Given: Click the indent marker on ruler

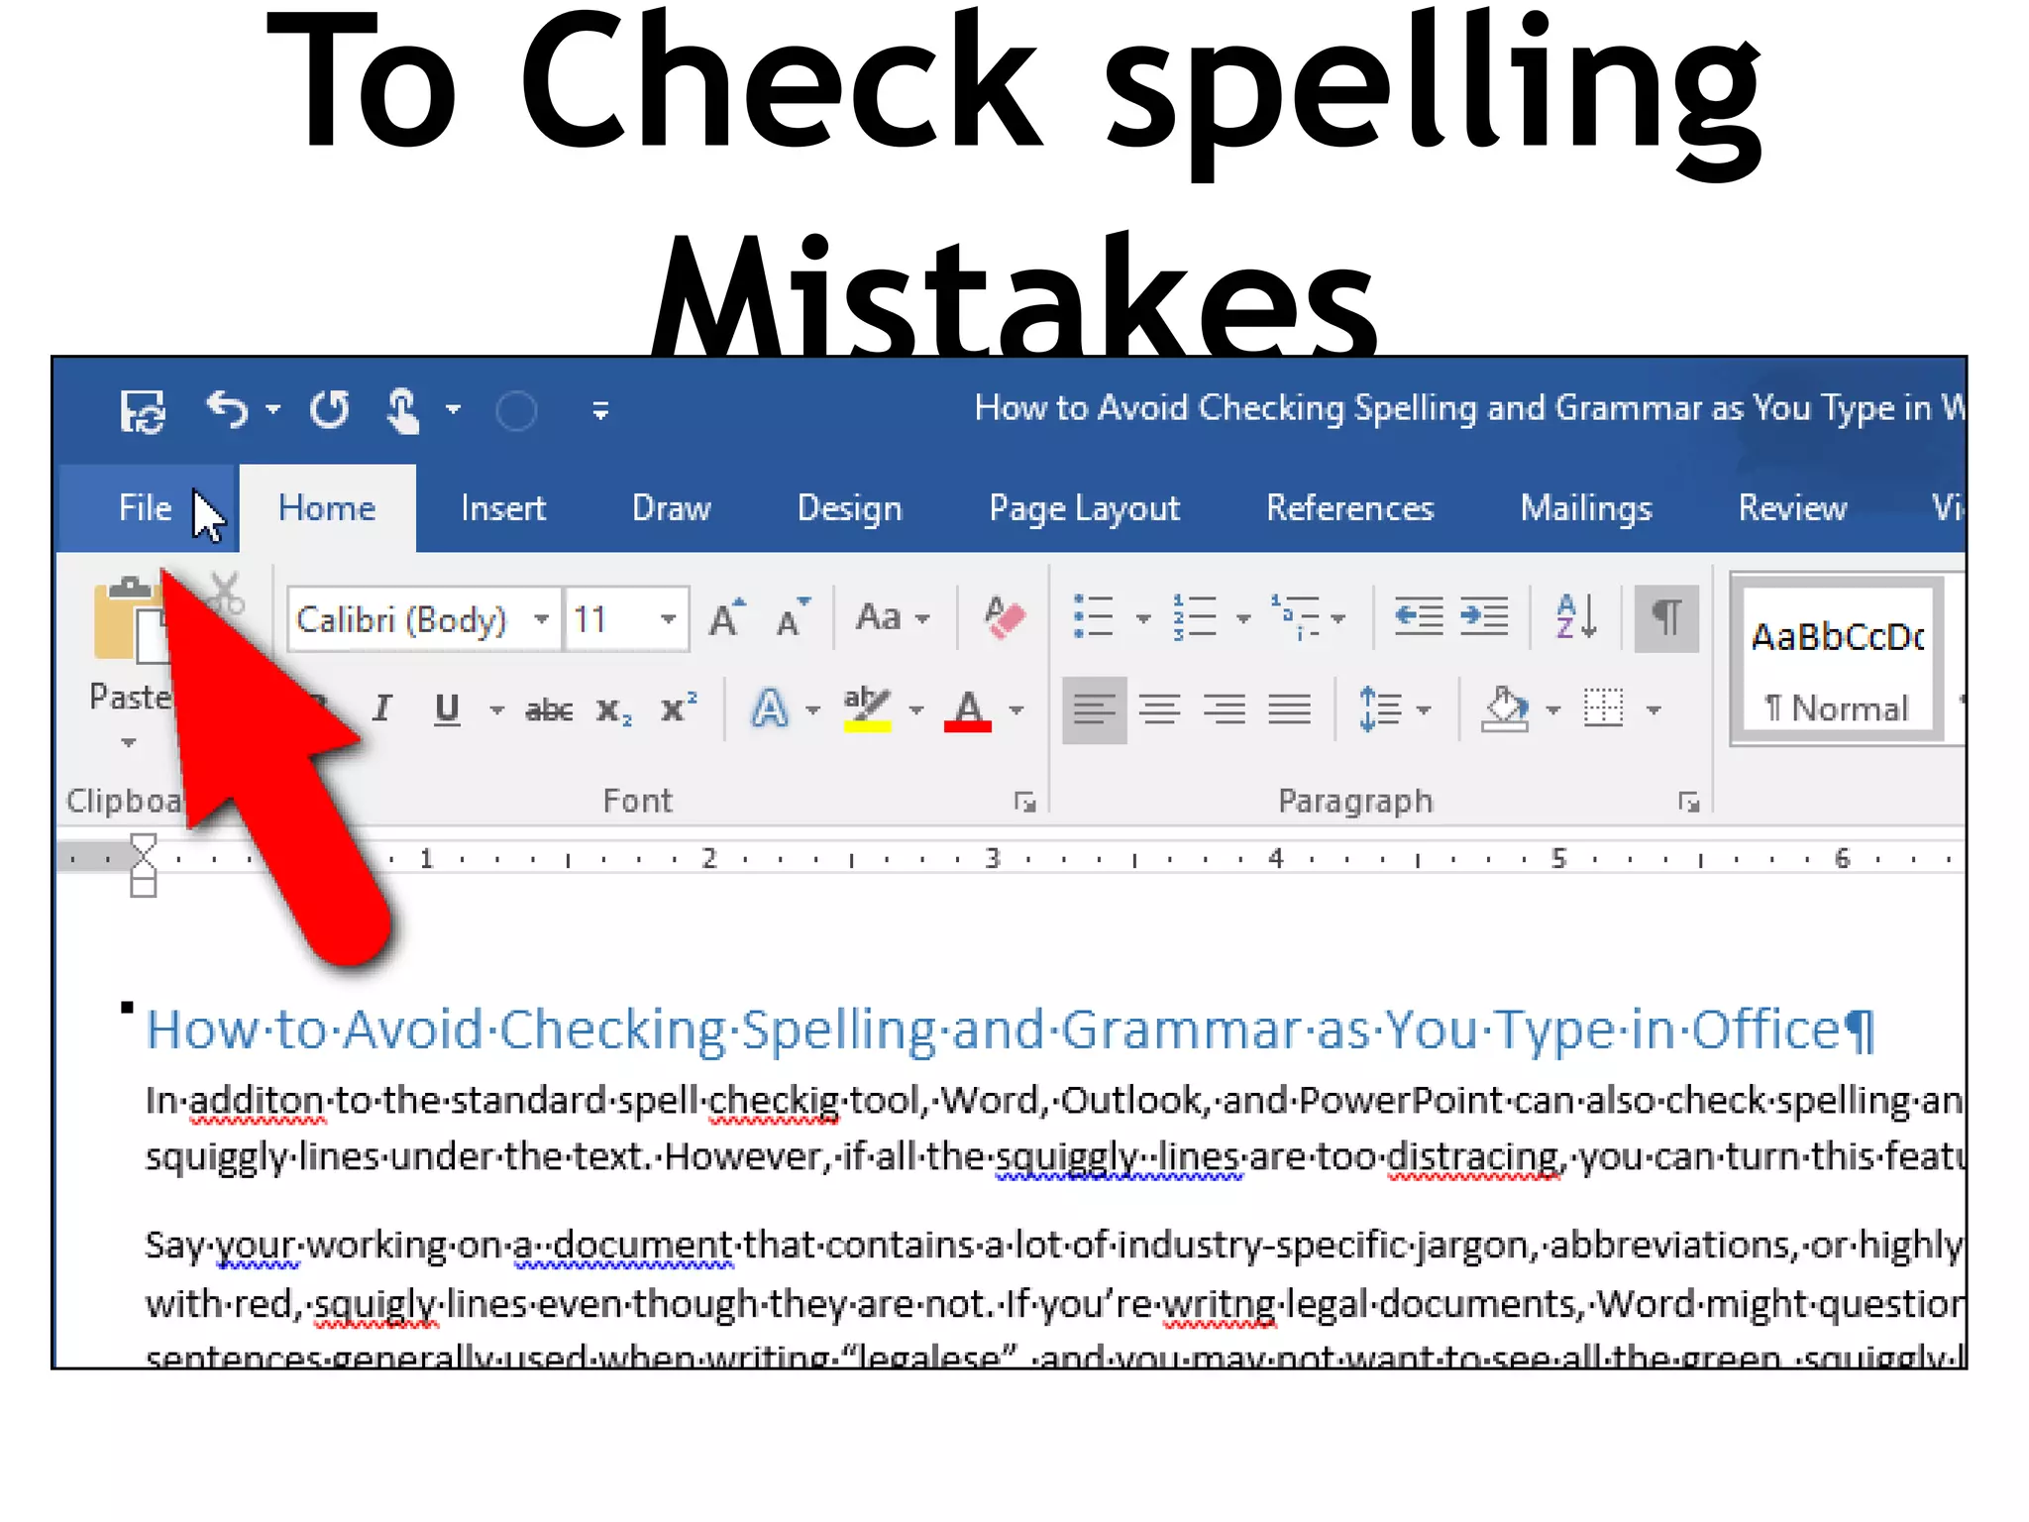Looking at the screenshot, I should pyautogui.click(x=143, y=865).
